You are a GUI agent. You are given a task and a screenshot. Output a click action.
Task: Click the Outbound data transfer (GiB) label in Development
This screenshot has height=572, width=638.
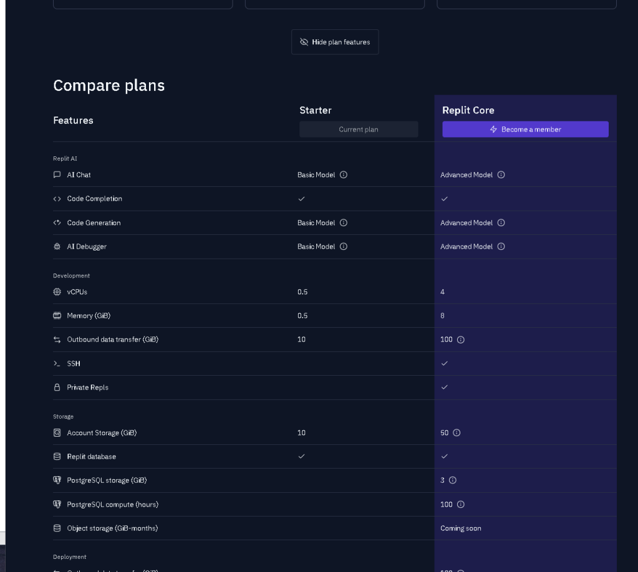click(x=113, y=340)
